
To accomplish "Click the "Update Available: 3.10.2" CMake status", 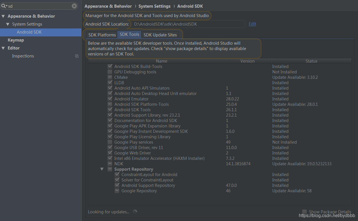I will (x=295, y=77).
